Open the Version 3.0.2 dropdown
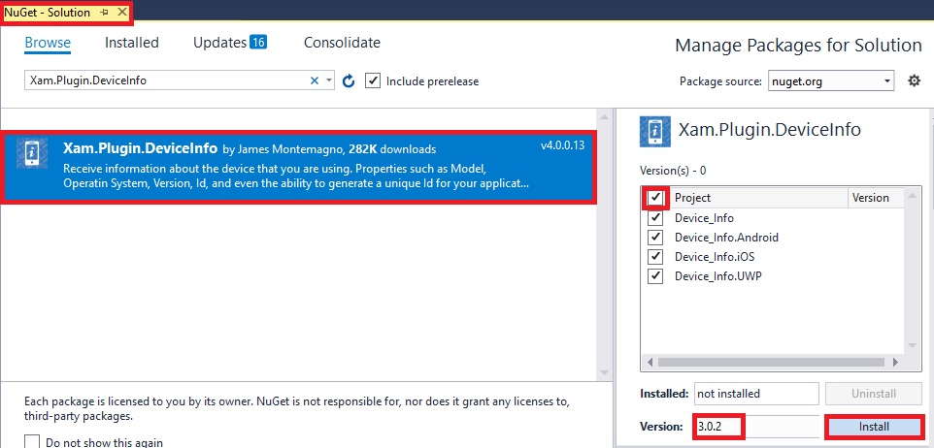This screenshot has height=448, width=934. 755,427
